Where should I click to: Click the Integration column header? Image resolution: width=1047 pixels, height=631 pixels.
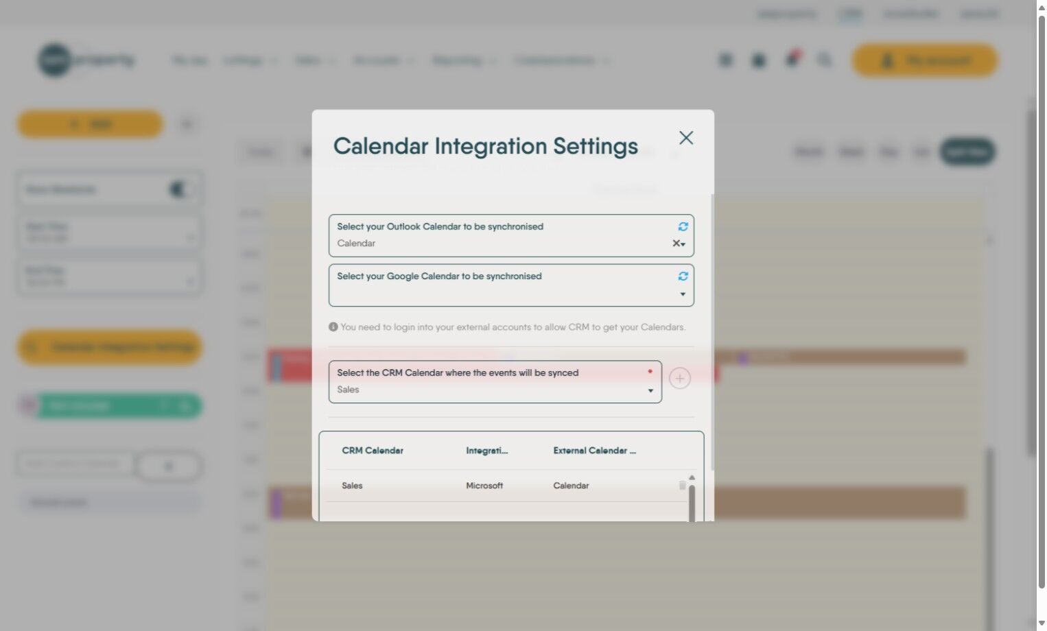(x=486, y=451)
